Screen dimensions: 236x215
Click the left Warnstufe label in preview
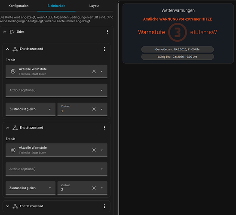(x=152, y=32)
